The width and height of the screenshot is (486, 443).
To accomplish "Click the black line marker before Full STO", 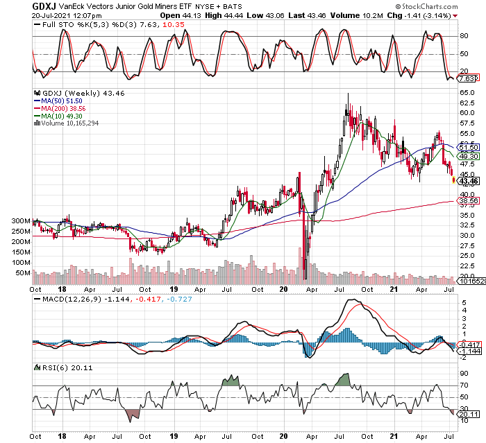I will 37,25.
